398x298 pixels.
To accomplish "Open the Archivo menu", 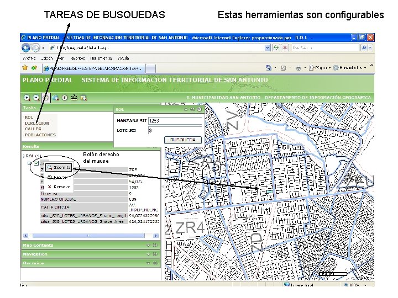I will (29, 58).
